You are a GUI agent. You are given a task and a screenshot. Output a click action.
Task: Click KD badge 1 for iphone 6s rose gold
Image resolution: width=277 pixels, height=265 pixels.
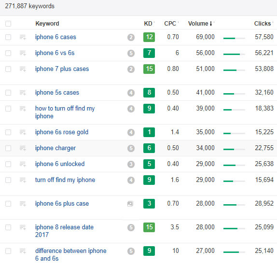point(149,132)
